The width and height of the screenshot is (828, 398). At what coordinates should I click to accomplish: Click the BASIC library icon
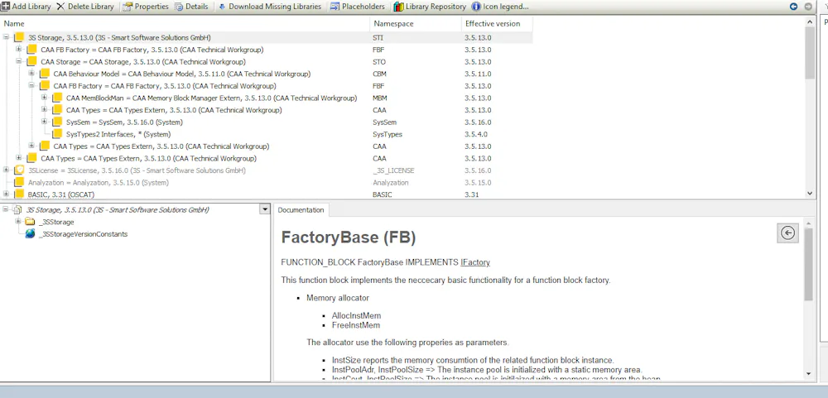pyautogui.click(x=19, y=194)
